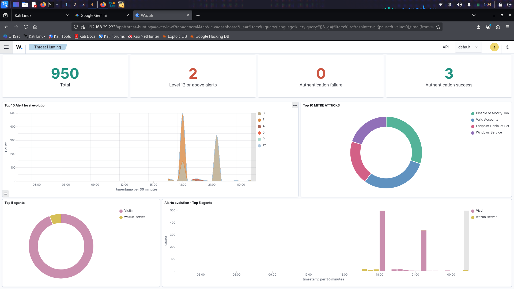Open the list all tabs chevron
The width and height of the screenshot is (514, 289).
[x=474, y=15]
